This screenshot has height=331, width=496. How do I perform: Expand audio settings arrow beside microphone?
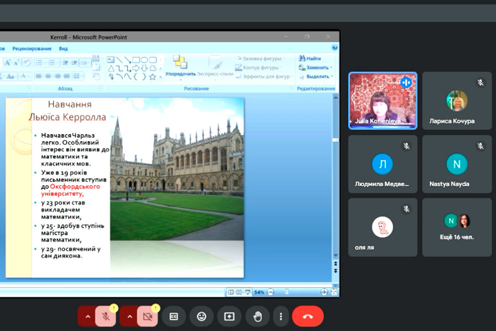pos(87,317)
